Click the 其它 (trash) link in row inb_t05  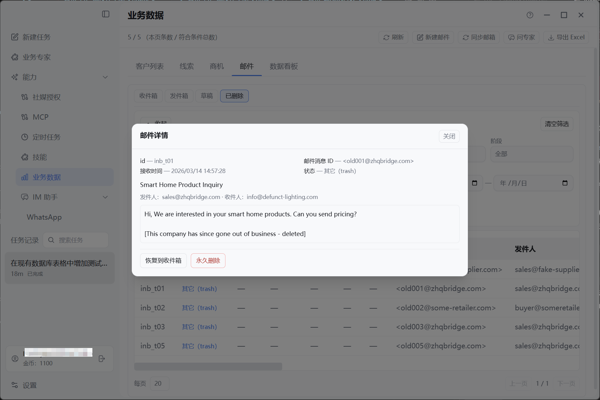[199, 346]
